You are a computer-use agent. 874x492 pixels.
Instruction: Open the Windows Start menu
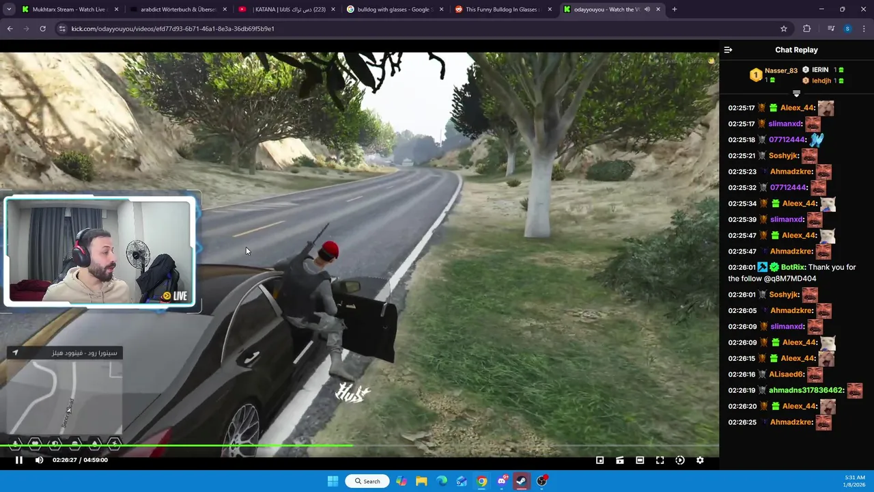pyautogui.click(x=333, y=481)
